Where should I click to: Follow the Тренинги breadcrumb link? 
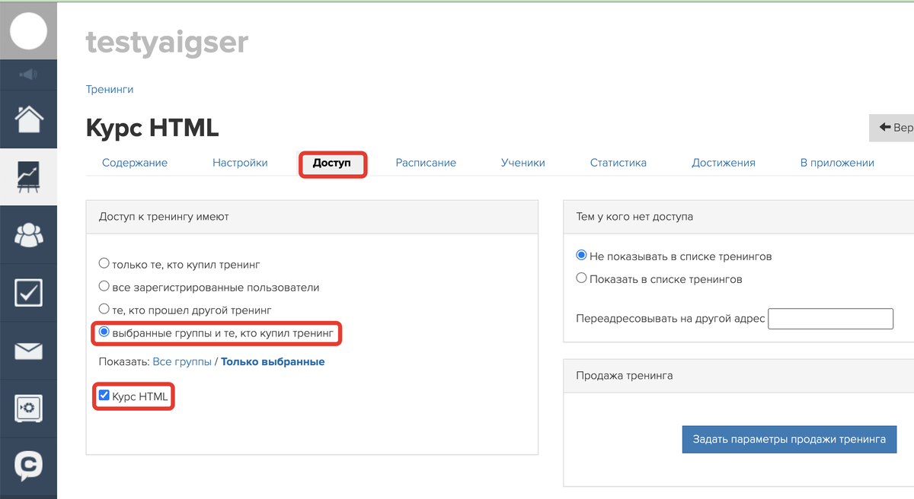(110, 89)
